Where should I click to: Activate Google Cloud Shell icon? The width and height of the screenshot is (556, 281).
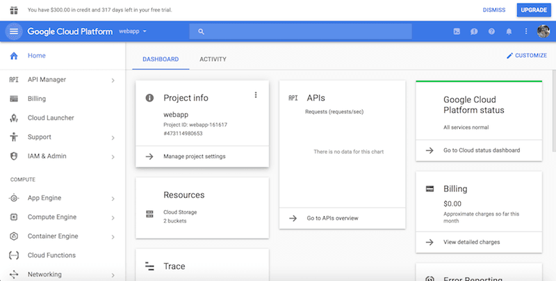pyautogui.click(x=457, y=31)
